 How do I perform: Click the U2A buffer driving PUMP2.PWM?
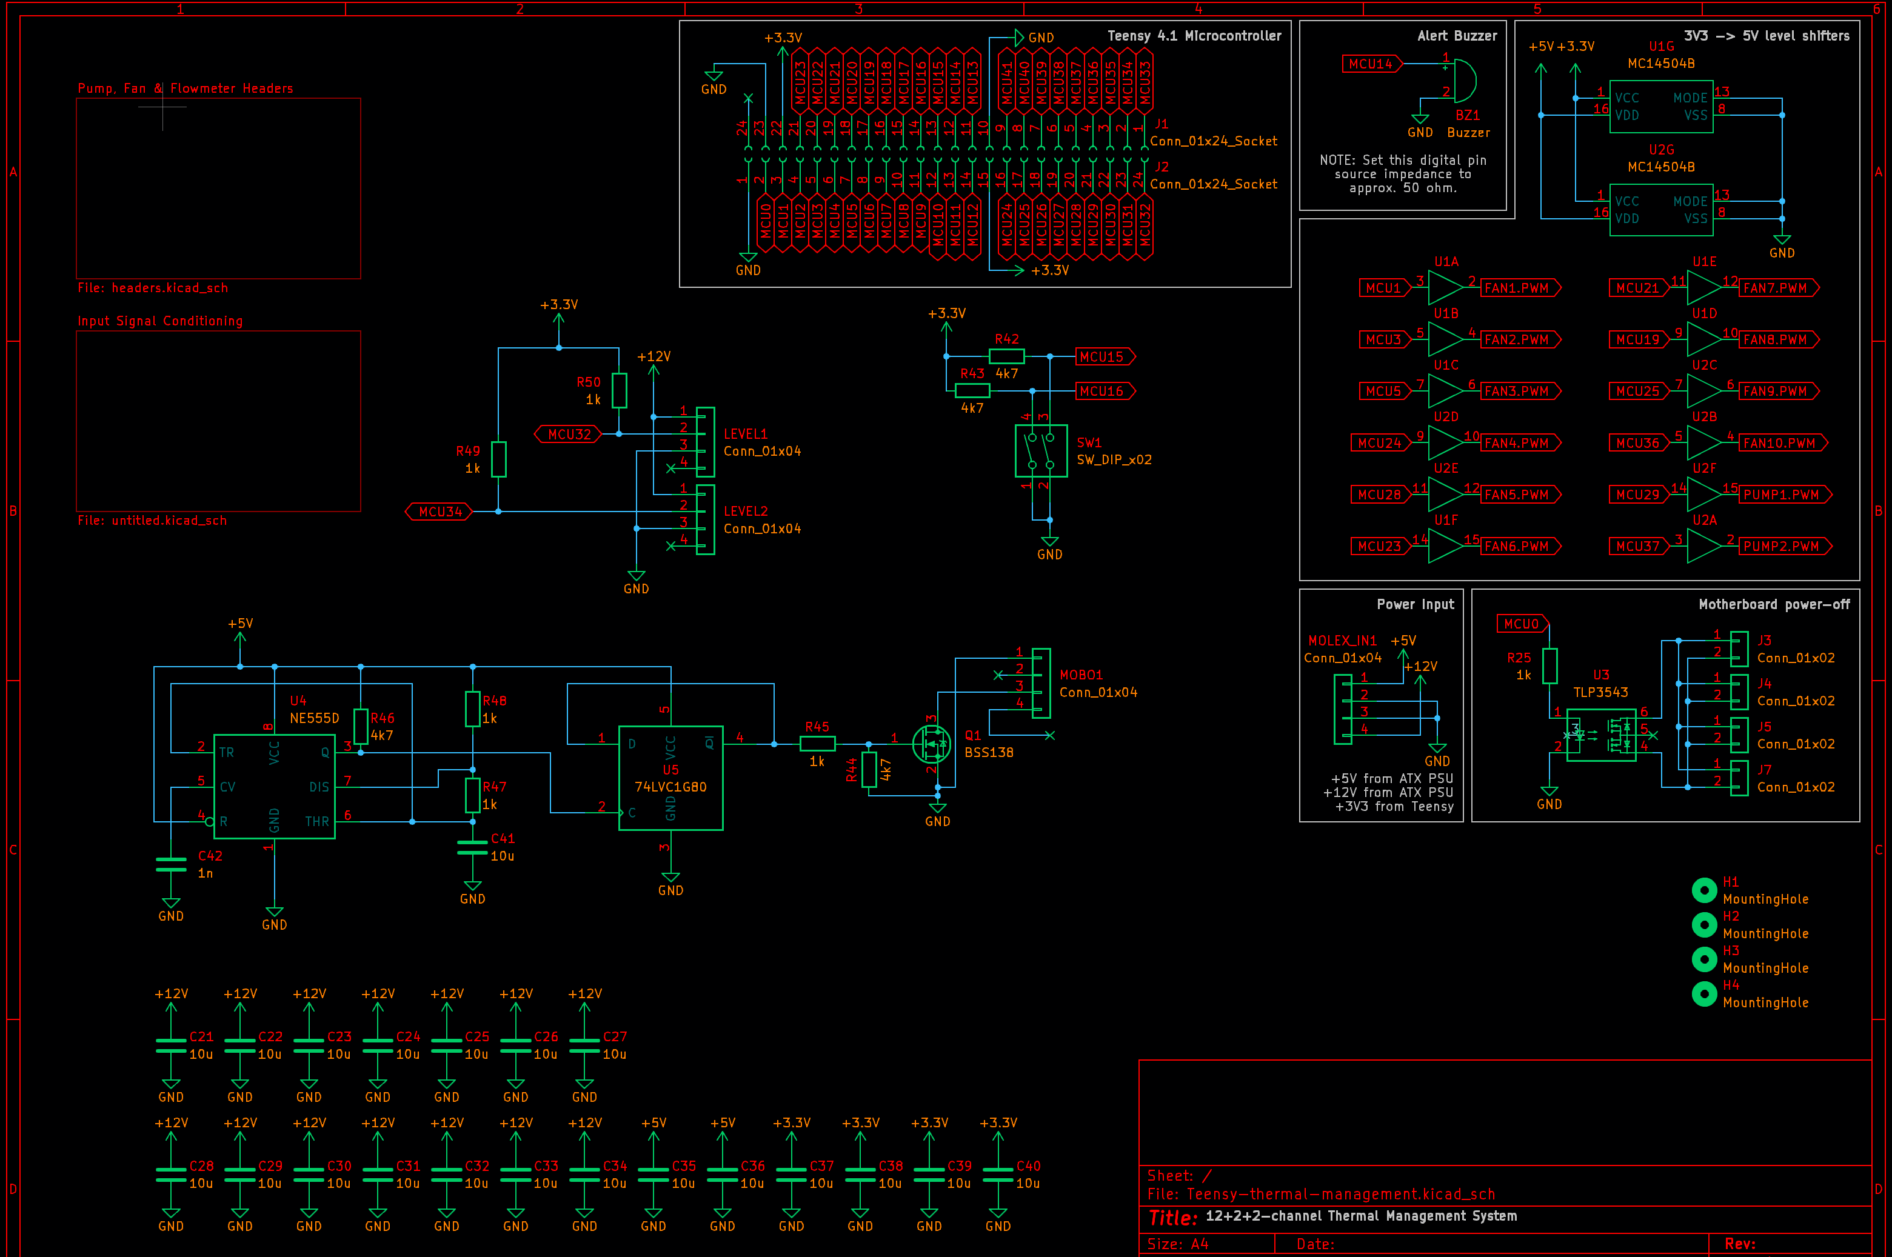1705,546
